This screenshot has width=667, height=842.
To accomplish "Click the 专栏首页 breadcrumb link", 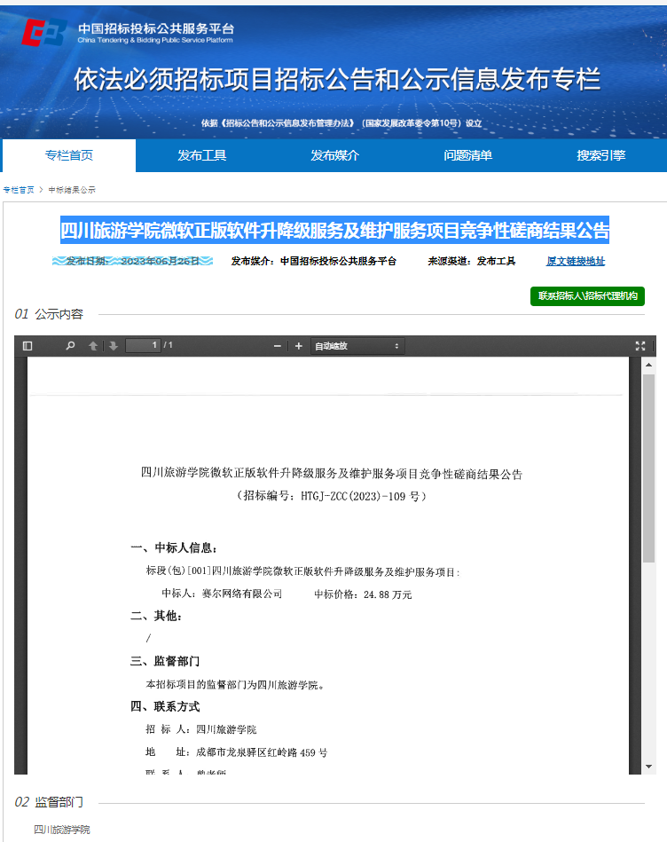I will pos(19,190).
